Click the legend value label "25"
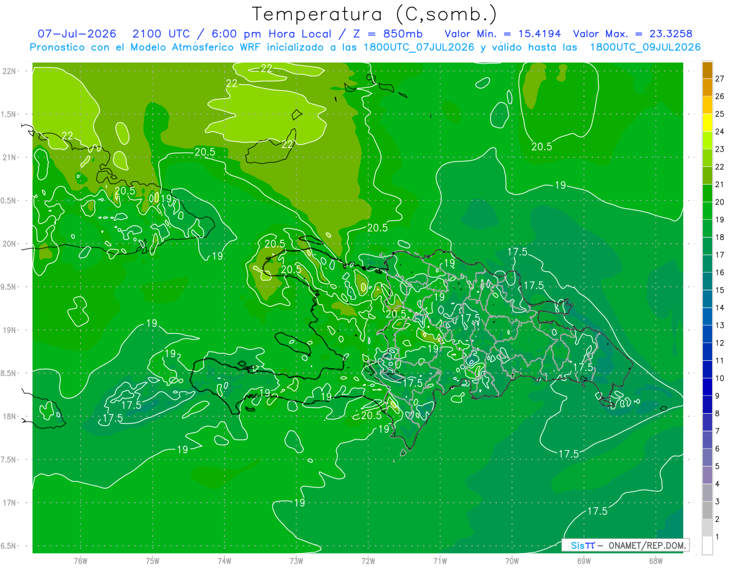This screenshot has width=736, height=569. tap(719, 114)
